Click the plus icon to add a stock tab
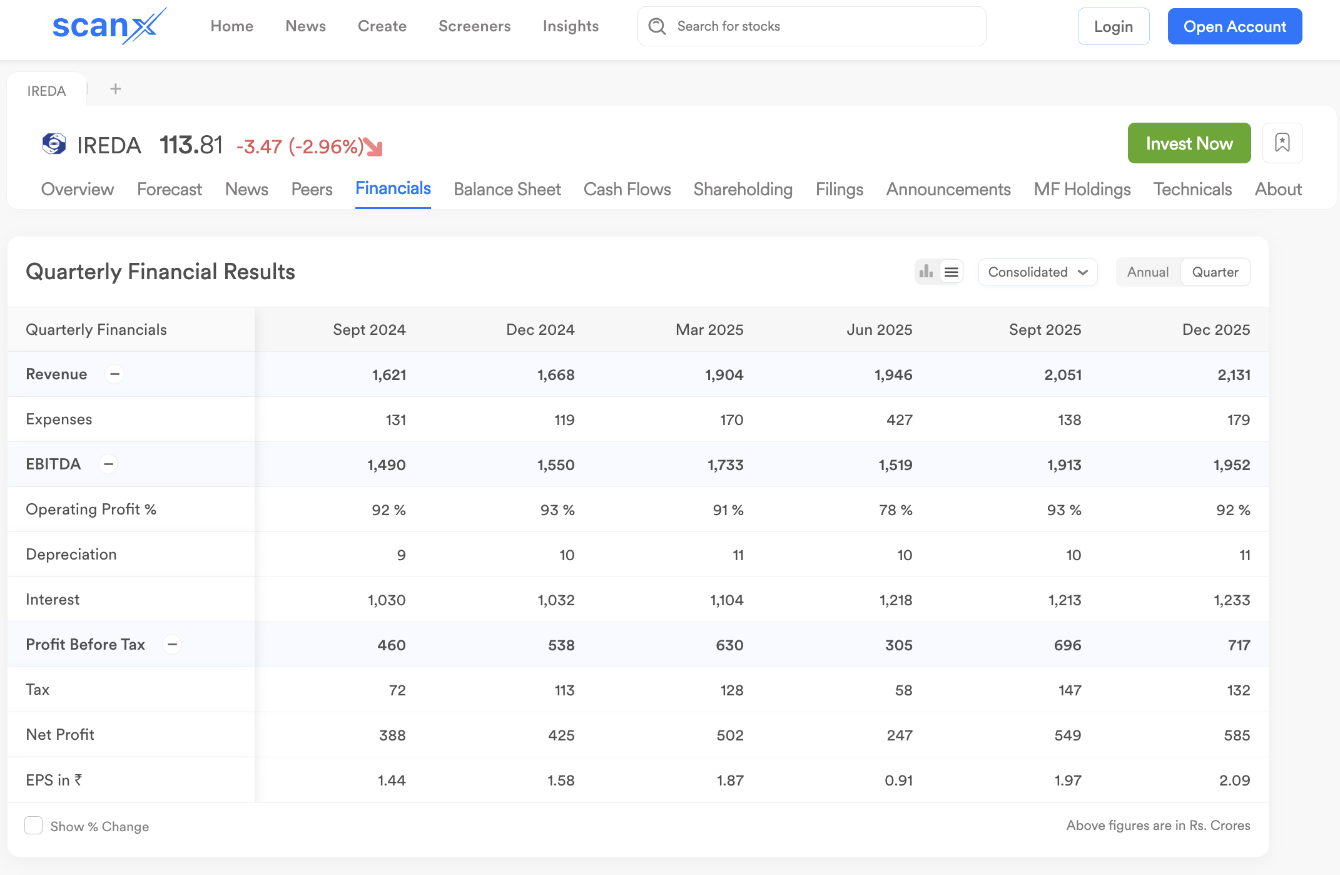1340x875 pixels. [115, 88]
